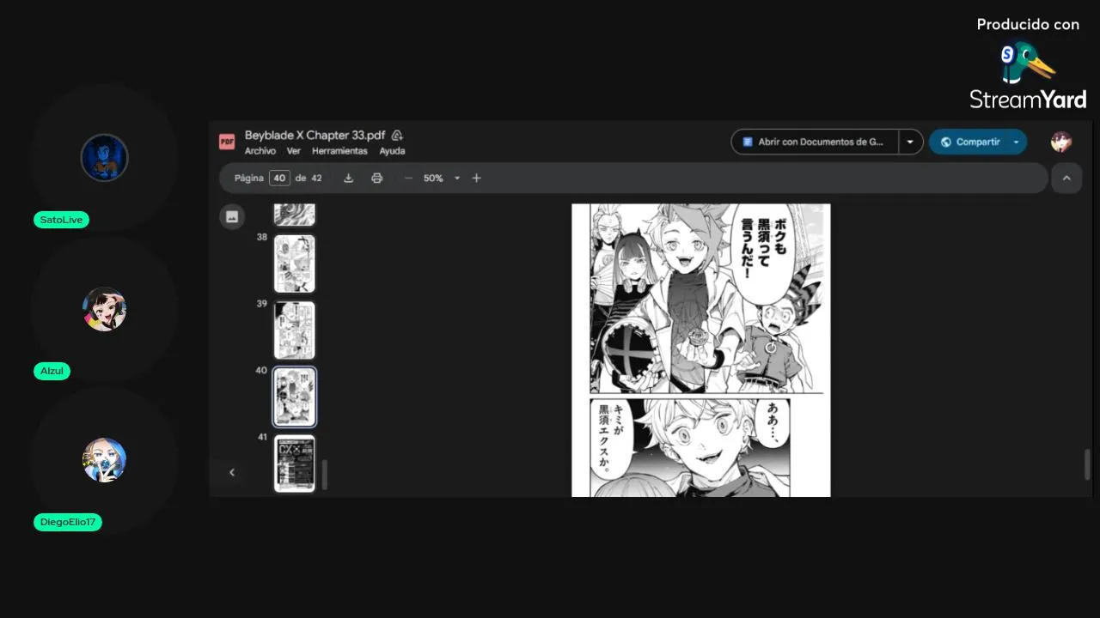Image resolution: width=1100 pixels, height=618 pixels.
Task: Select page 40 thumbnail
Action: point(294,397)
